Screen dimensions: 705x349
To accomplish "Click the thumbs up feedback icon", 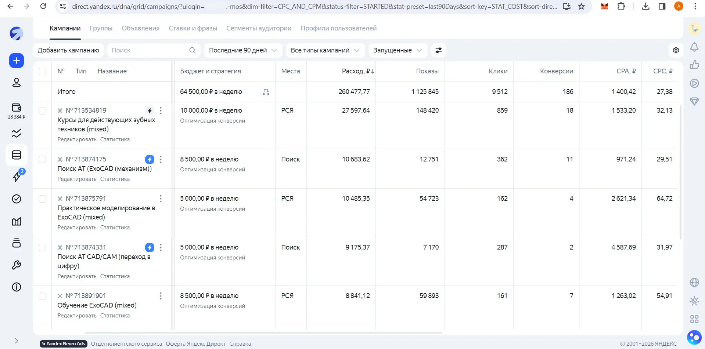I will point(694,65).
